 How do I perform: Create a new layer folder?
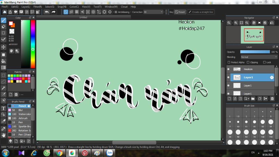(x=253, y=99)
